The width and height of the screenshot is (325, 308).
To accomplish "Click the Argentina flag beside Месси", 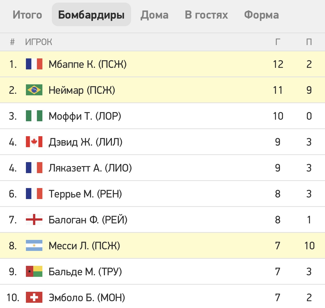I will point(34,245).
